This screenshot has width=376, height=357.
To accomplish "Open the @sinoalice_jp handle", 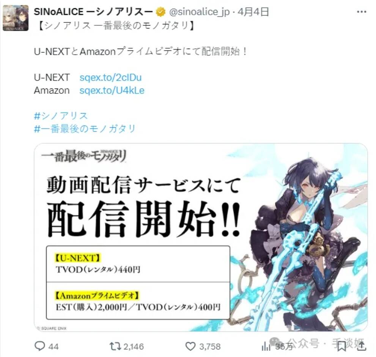I will click(x=199, y=12).
